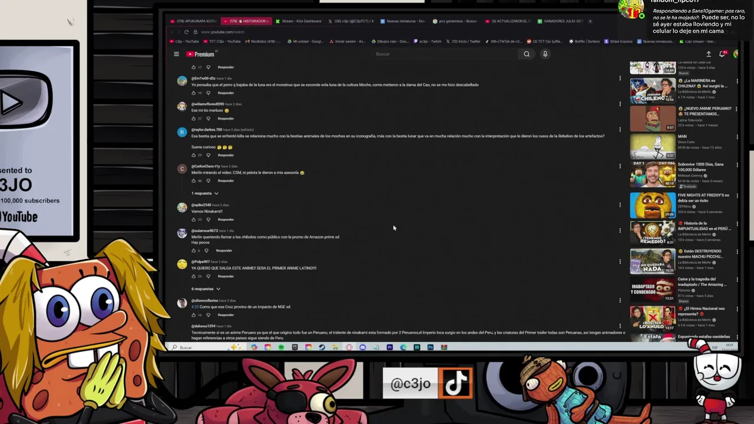Open options menu for @CarlosClavo-t1y comment
The image size is (754, 424).
point(620,166)
